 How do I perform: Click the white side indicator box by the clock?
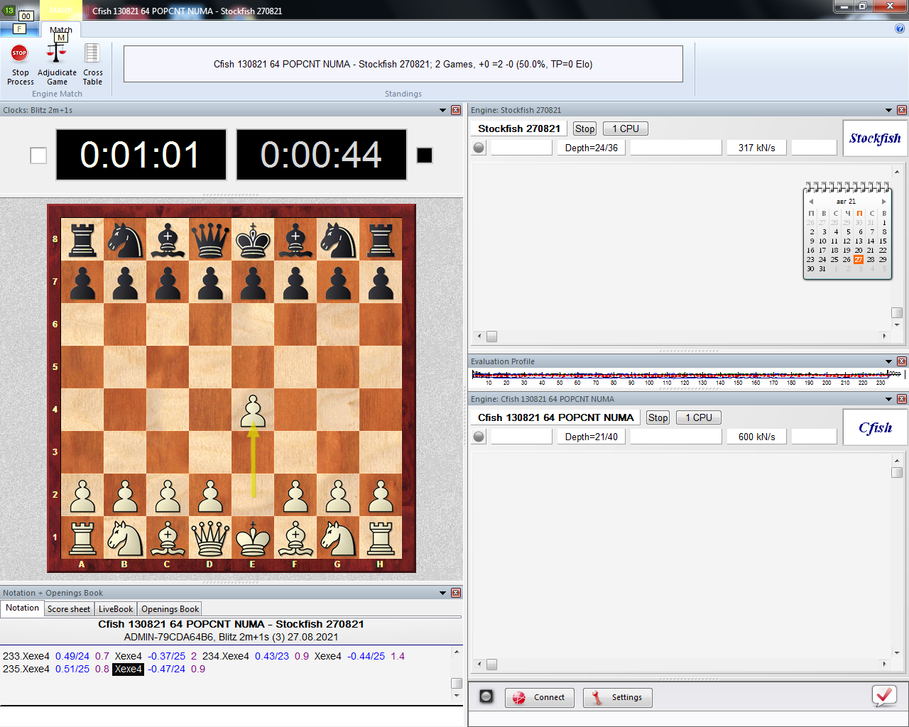(38, 155)
